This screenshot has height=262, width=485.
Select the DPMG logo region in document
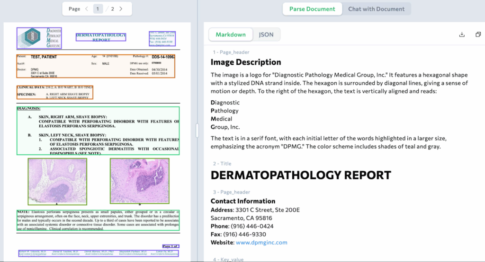pyautogui.click(x=39, y=38)
